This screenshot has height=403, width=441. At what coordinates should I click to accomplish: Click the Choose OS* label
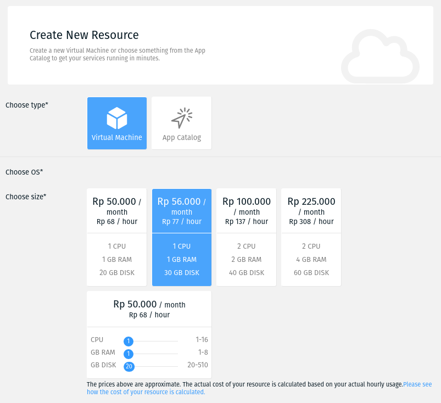24,172
